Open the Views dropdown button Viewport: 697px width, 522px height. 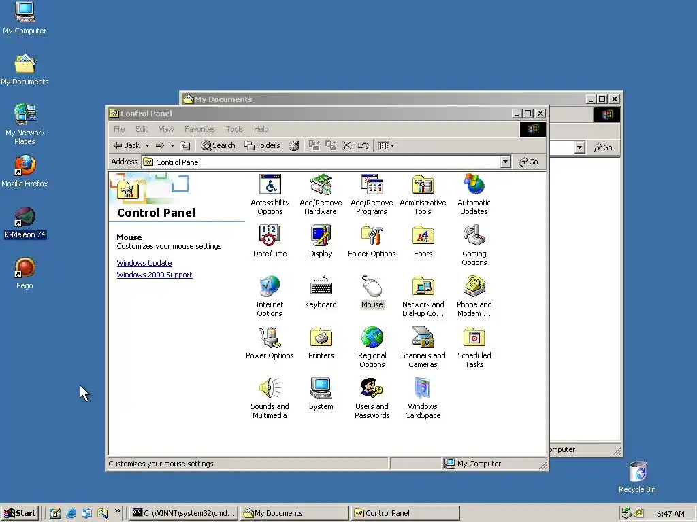click(x=386, y=145)
